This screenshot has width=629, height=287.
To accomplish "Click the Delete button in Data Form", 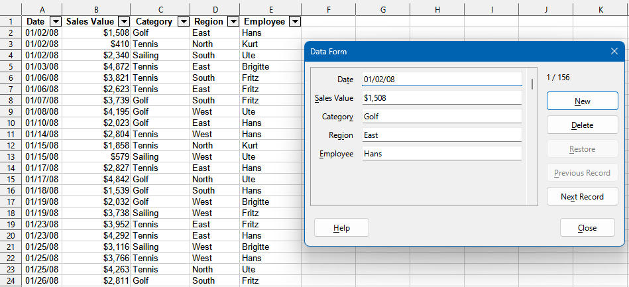I will click(582, 125).
